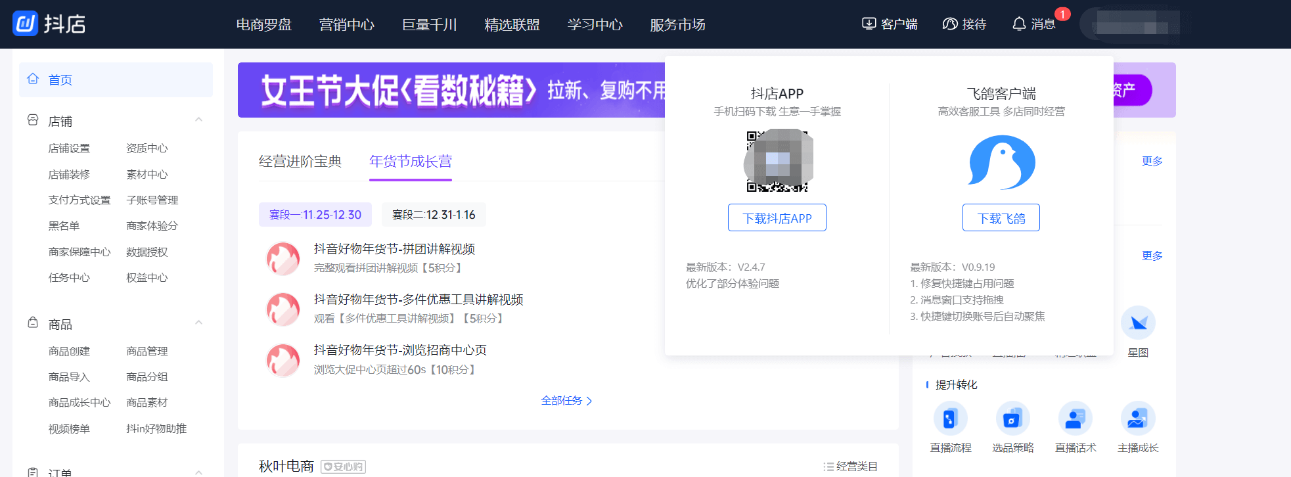The image size is (1291, 477).
Task: Open 子账号管理 in sidebar
Action: 152,200
